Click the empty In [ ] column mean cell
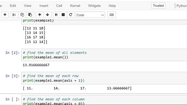Image resolution: width=187 pixels, height=105 pixels. [x=104, y=100]
